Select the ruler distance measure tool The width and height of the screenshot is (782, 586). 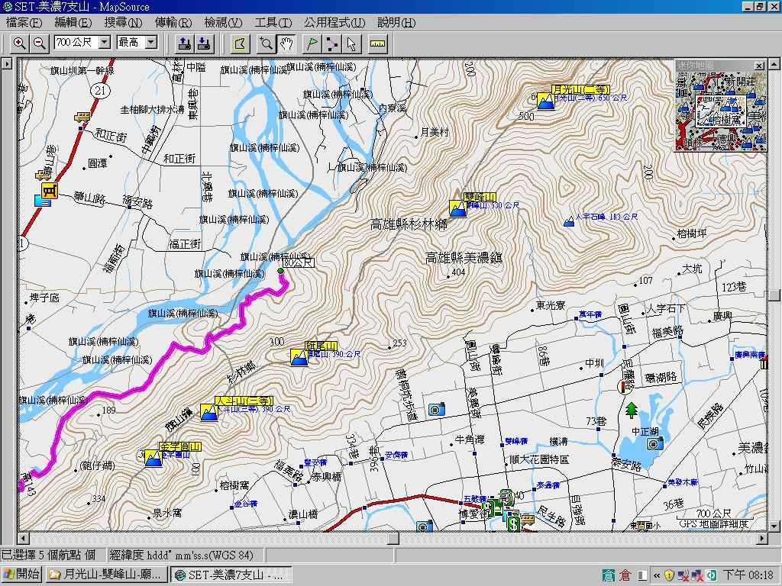pyautogui.click(x=377, y=43)
